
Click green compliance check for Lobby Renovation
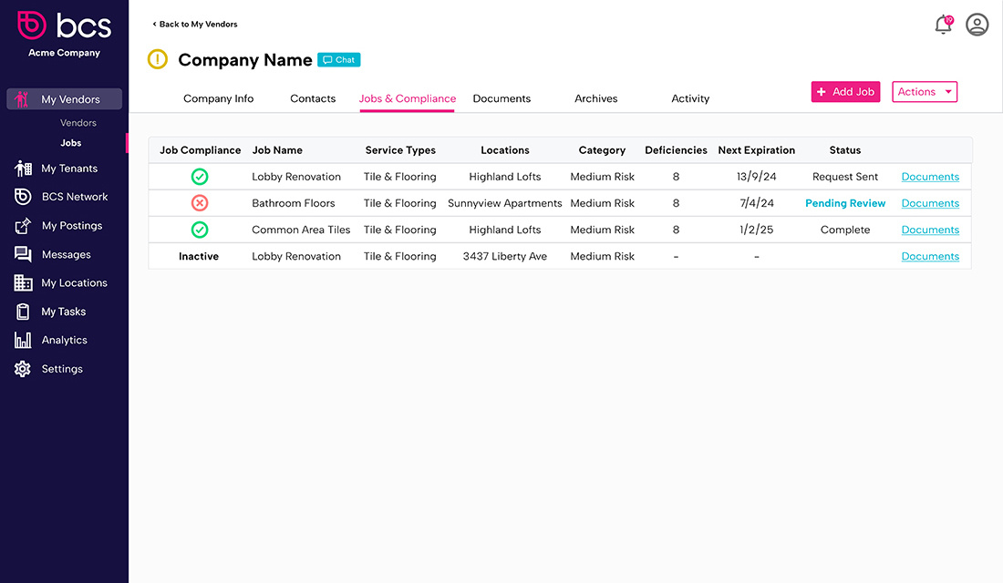[200, 177]
